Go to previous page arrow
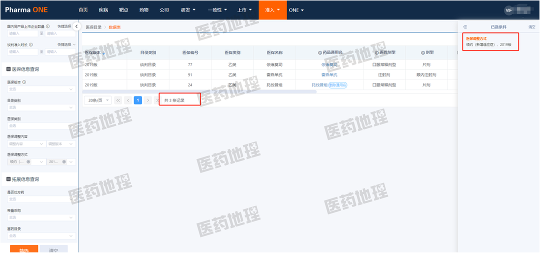The image size is (540, 253). 128,100
